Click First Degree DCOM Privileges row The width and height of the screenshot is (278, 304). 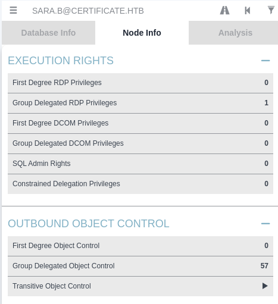pyautogui.click(x=140, y=123)
